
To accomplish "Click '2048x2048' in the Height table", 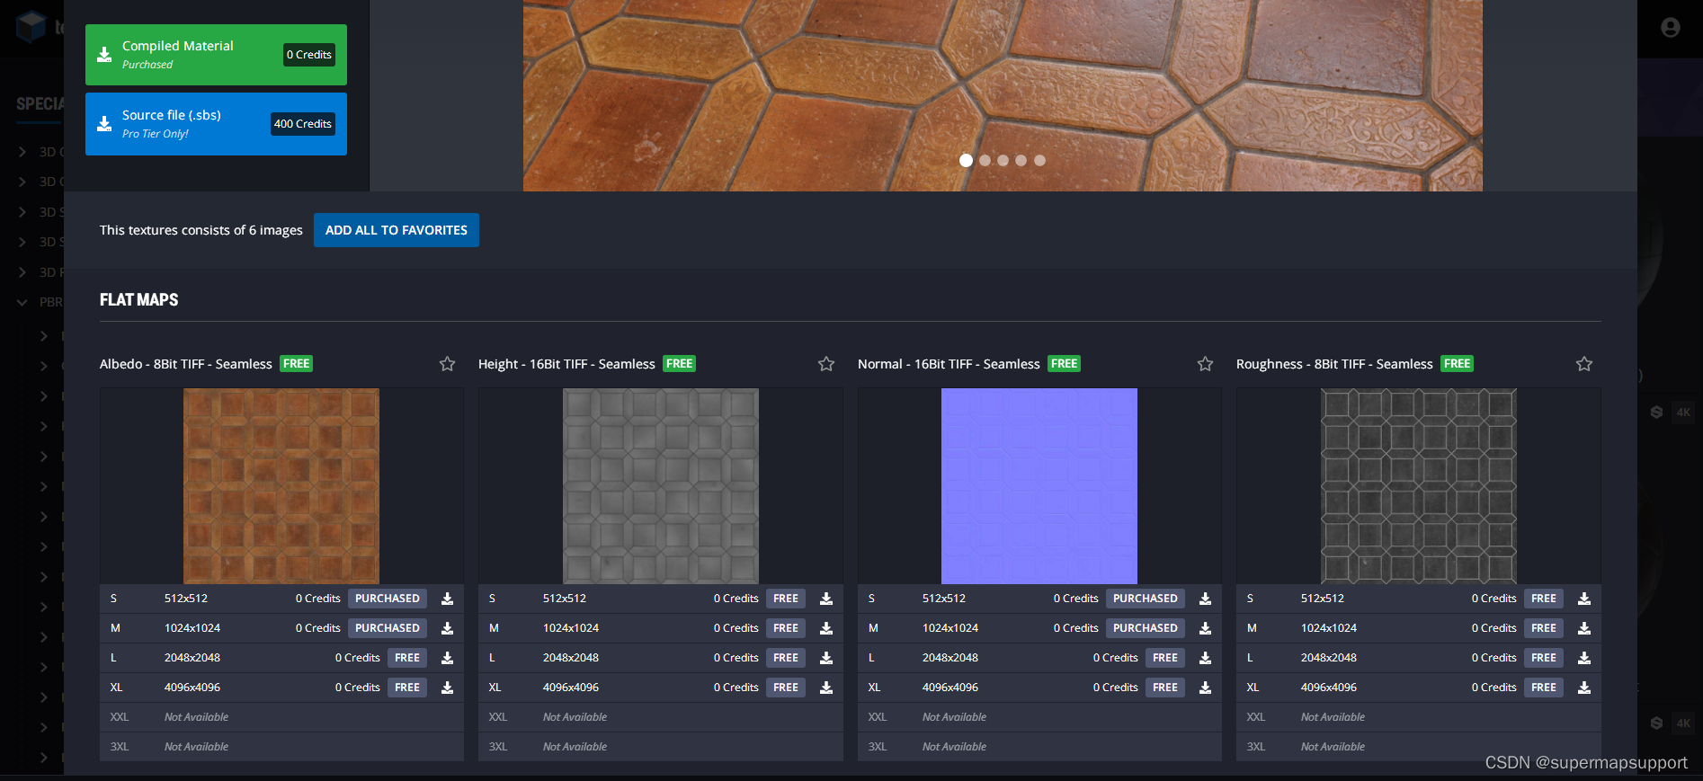I will coord(571,658).
